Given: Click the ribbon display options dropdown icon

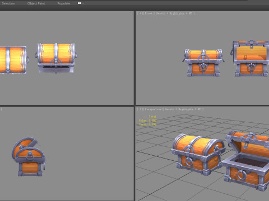Looking at the screenshot, I should 81,3.
